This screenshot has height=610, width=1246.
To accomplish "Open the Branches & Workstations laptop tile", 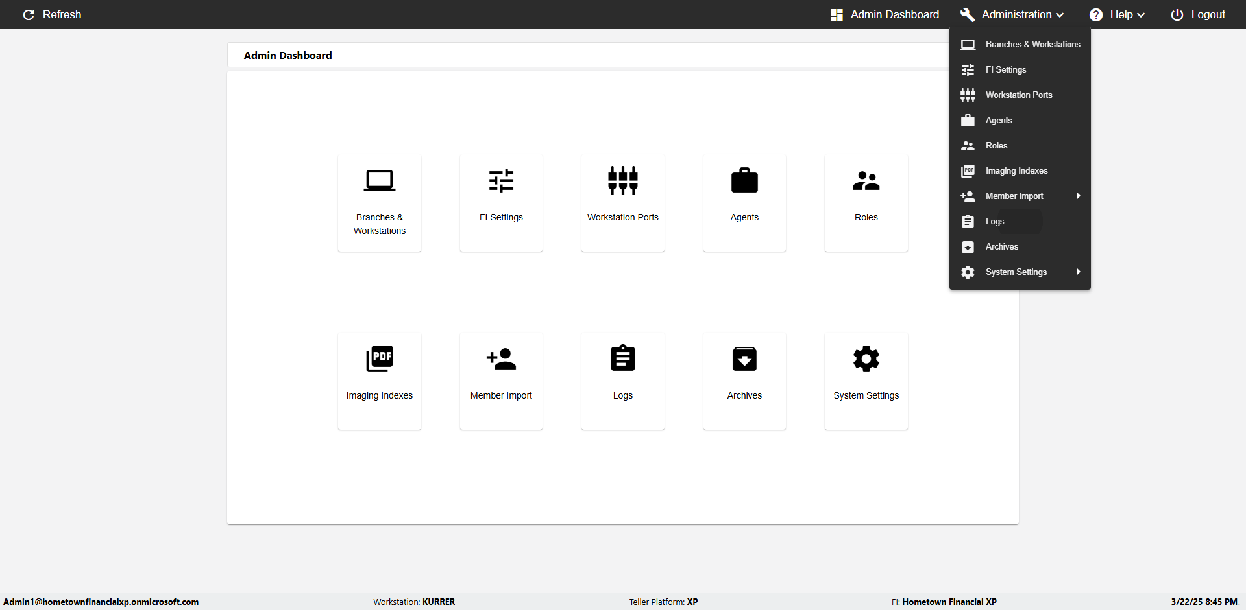I will 380,203.
